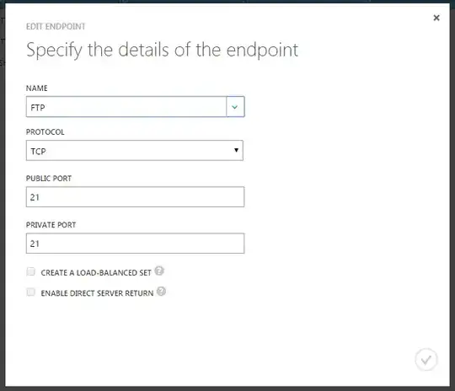Screen dimensions: 455x391
Task: Click the PRIVATE PORT label
Action: pyautogui.click(x=51, y=225)
